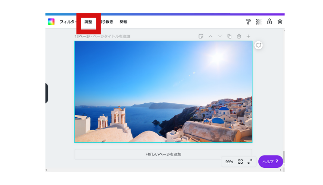The width and height of the screenshot is (323, 185).
Task: Duplicate the page with the copy icon
Action: point(229,37)
